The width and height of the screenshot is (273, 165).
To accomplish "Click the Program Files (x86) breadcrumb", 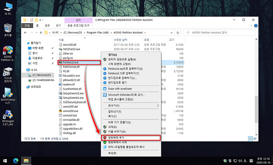I will [98, 32].
